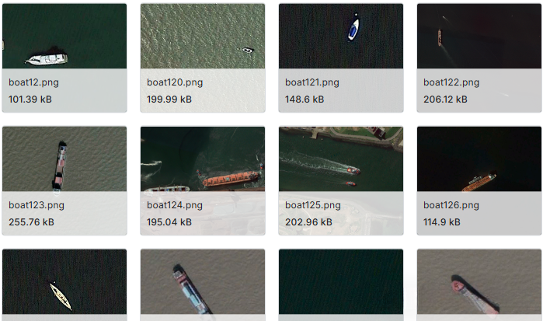Click the boat122.png thumbnail preview
Screen dimensions: 543x321
coord(479,36)
